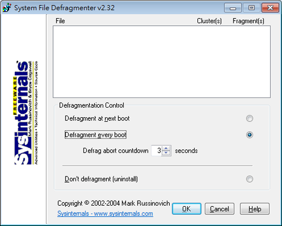Click inside the empty file list area
Viewport: 282px width, 226px height.
(x=162, y=62)
